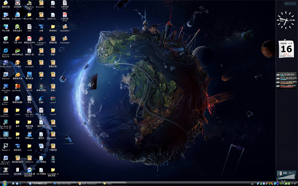Open Google Earth desktop shortcut

coord(6,63)
